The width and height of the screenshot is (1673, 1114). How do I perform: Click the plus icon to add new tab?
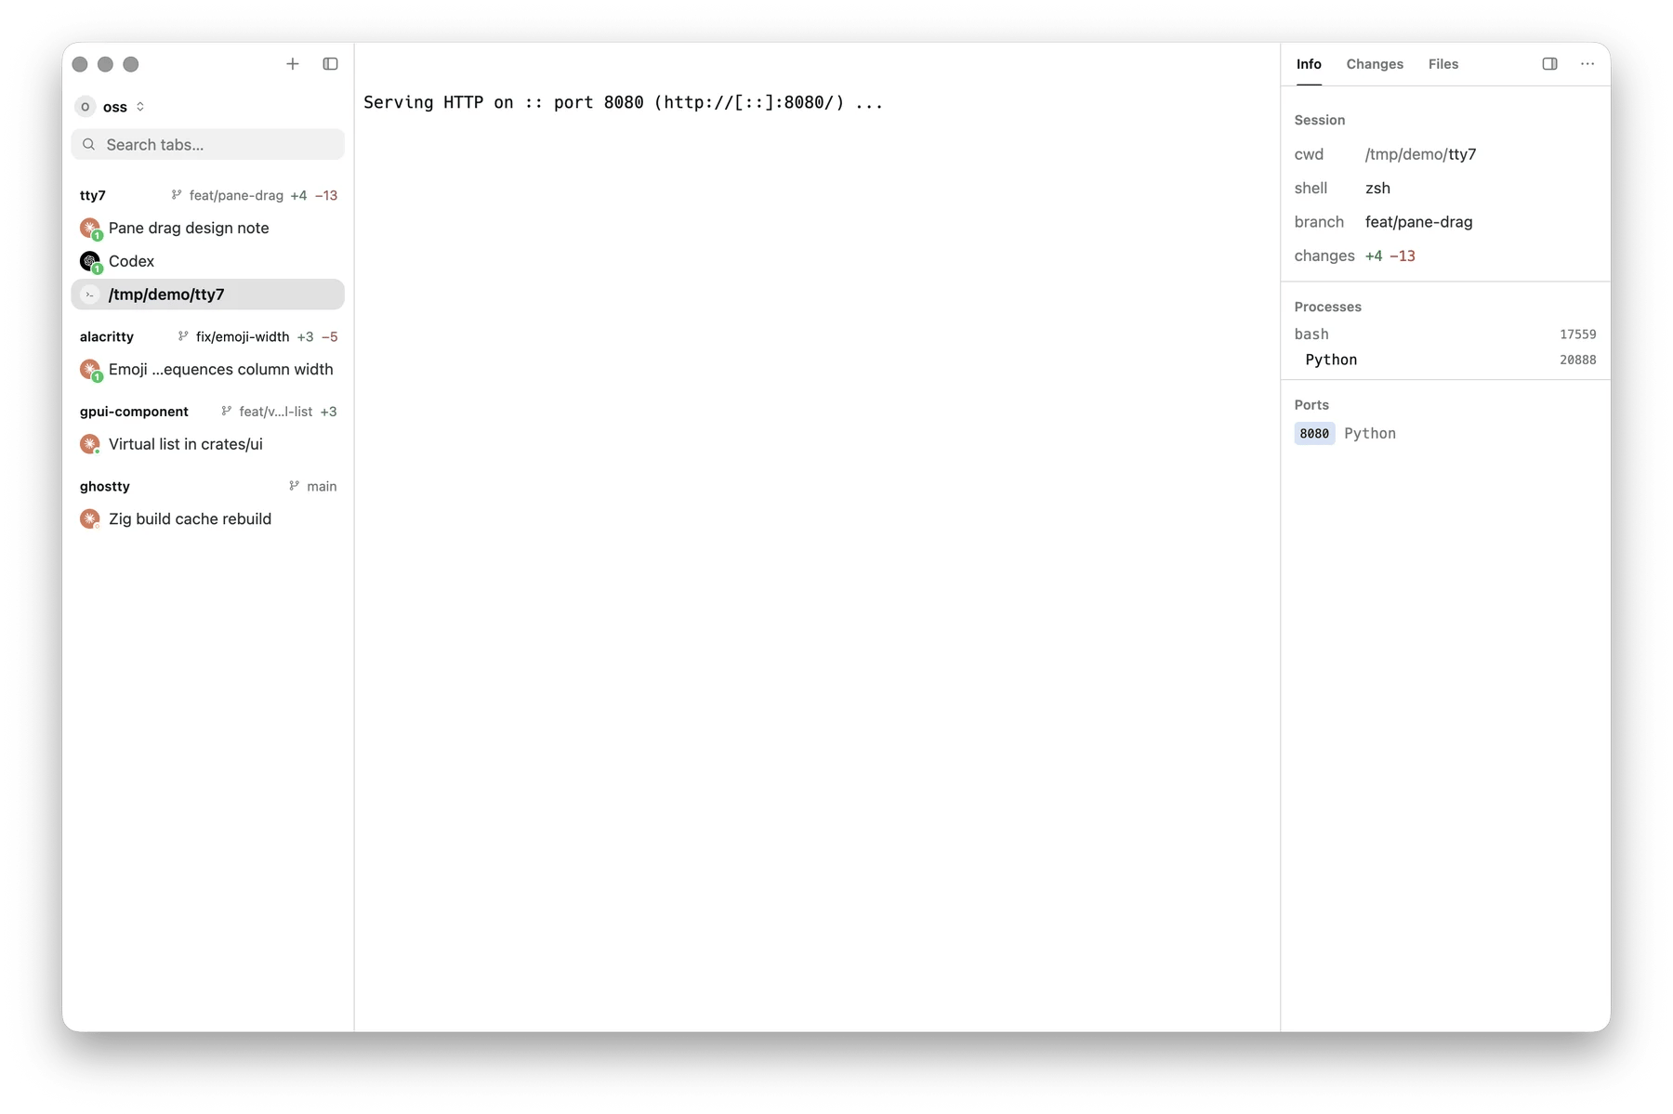point(293,64)
